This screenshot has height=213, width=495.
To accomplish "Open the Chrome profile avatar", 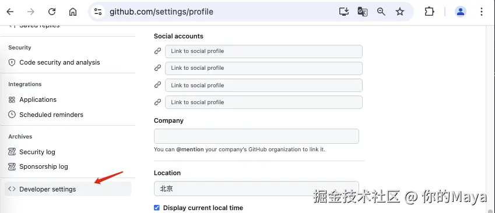I will (x=461, y=12).
